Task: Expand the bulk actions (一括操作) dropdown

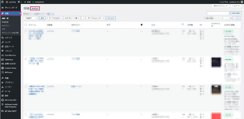Action: point(31,18)
